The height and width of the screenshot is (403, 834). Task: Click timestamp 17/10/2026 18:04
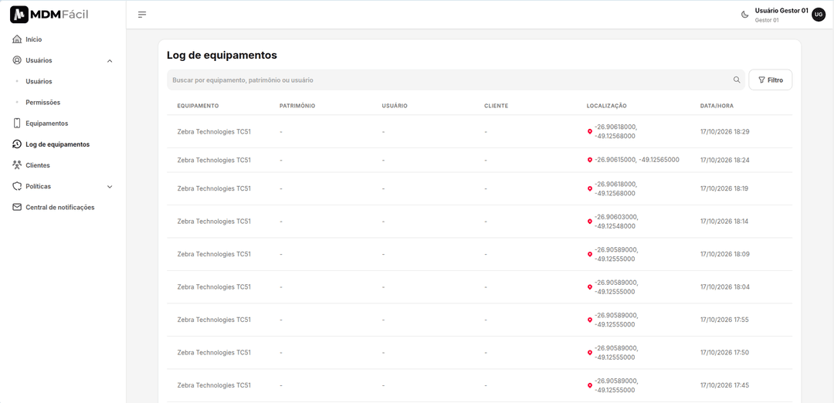(724, 287)
